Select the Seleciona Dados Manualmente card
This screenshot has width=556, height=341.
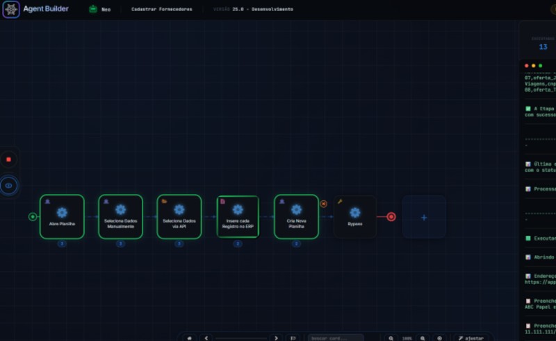[120, 216]
